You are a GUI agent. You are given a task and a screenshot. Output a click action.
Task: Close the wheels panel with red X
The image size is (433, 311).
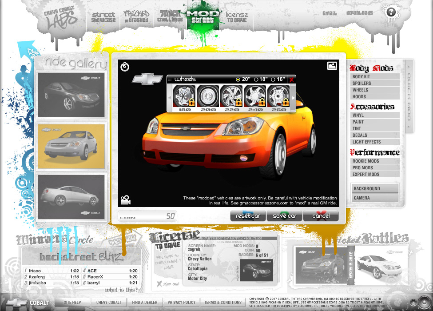pos(291,80)
